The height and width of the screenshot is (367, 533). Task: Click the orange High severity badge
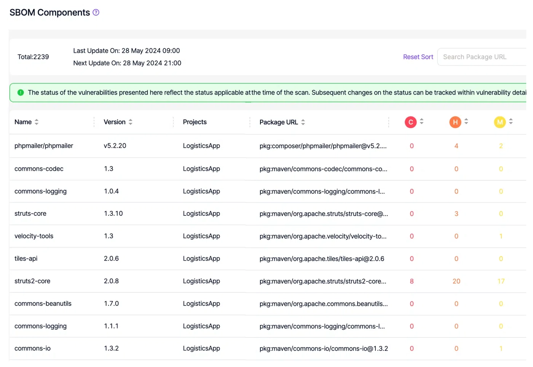coord(455,122)
